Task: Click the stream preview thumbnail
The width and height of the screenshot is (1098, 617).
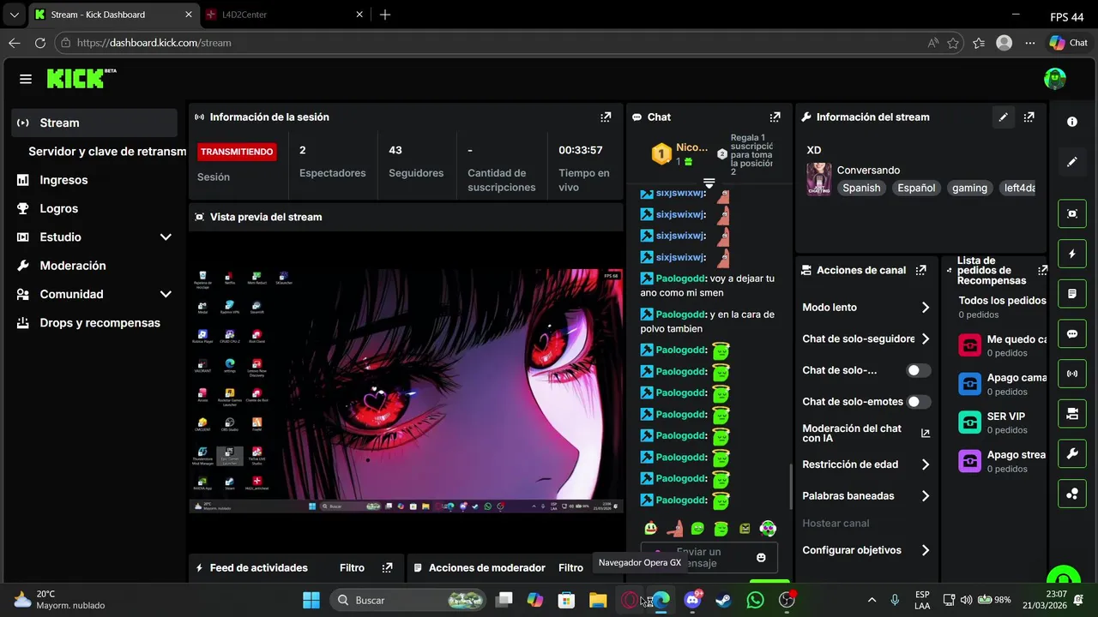Action: point(406,390)
